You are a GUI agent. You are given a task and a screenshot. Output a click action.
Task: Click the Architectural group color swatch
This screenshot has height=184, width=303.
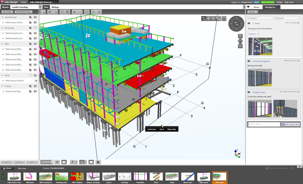pyautogui.click(x=30, y=17)
